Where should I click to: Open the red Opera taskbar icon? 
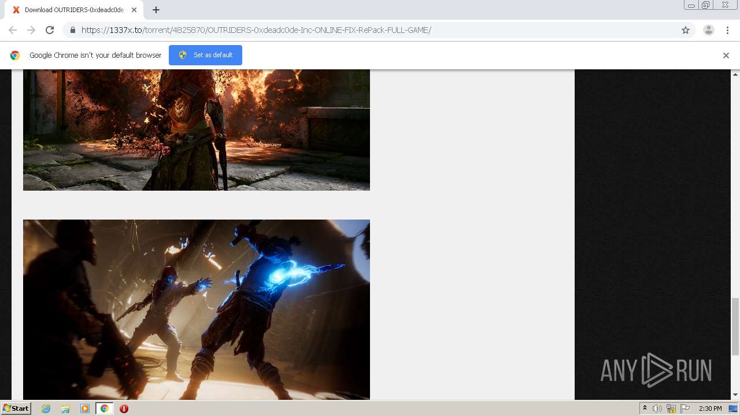coord(124,408)
